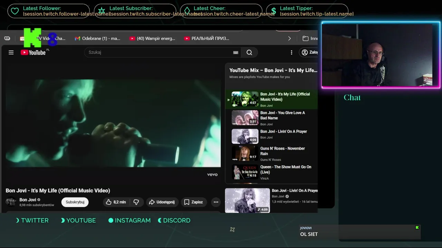The height and width of the screenshot is (248, 442).
Task: Click the video title below the player
Action: point(58,190)
